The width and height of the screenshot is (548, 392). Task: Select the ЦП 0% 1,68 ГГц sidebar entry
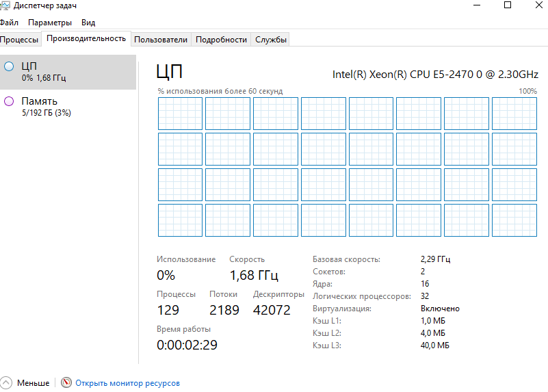point(68,72)
